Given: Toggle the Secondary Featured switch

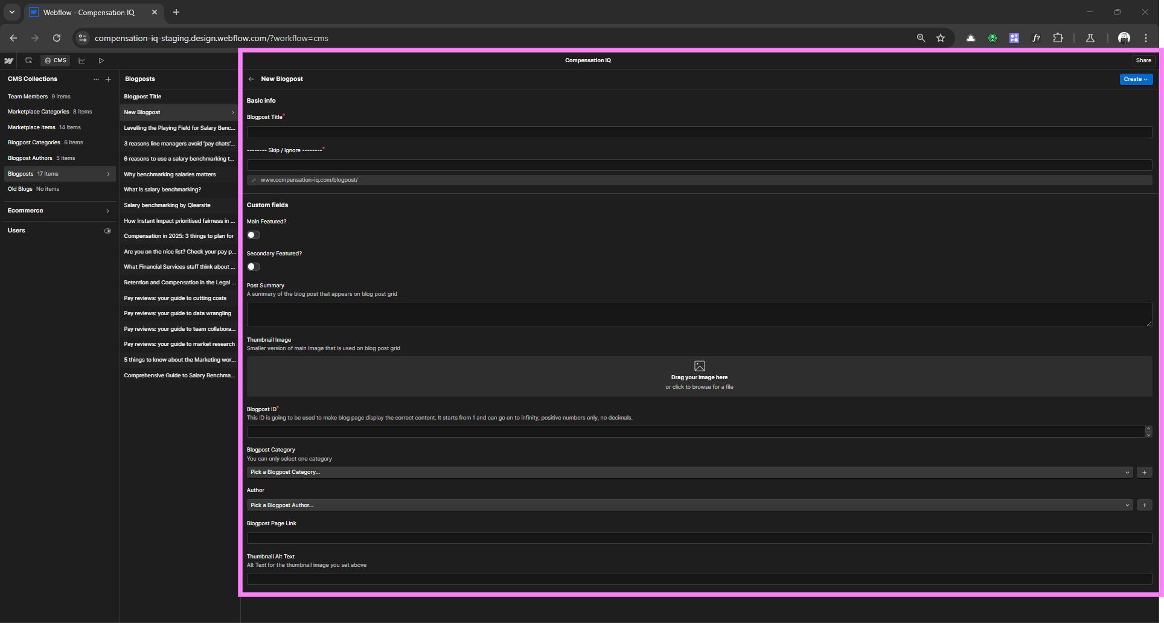Looking at the screenshot, I should pos(254,267).
